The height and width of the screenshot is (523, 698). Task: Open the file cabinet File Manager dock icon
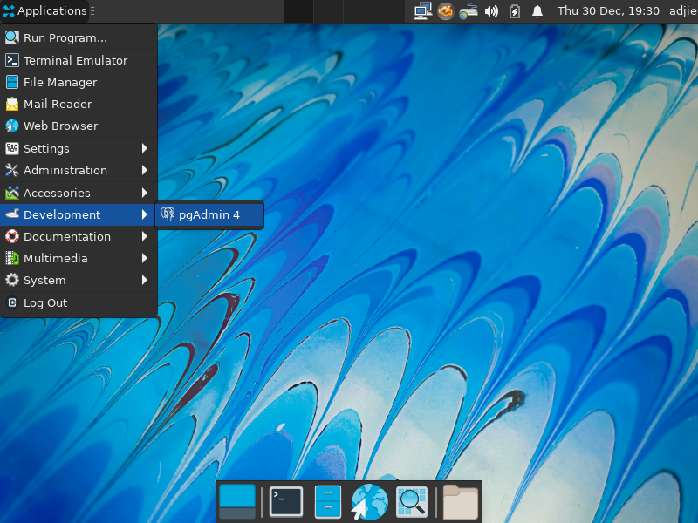(328, 502)
